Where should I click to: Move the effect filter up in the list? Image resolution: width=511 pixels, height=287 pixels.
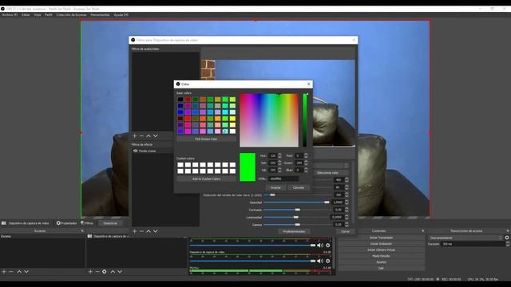149,231
